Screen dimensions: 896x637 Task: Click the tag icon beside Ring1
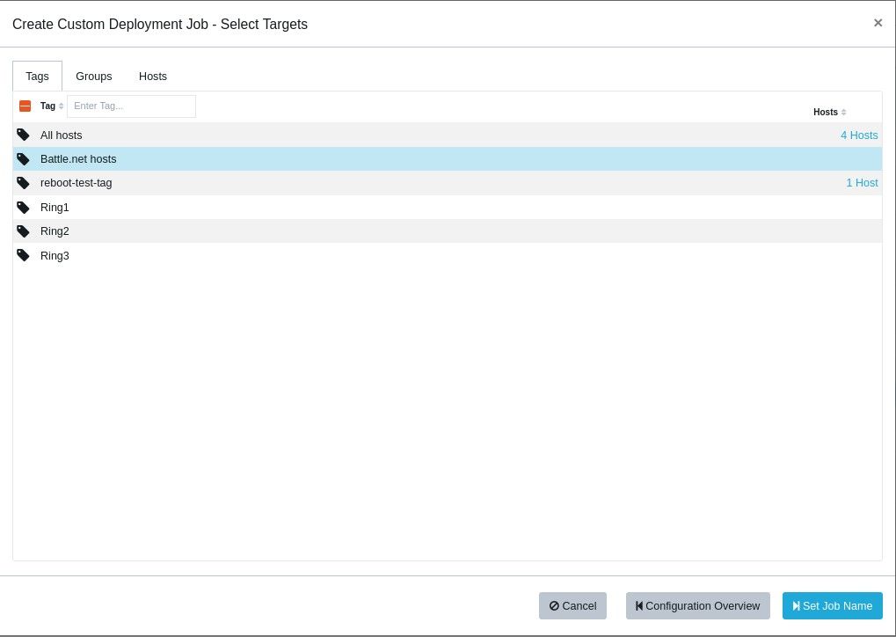[23, 208]
